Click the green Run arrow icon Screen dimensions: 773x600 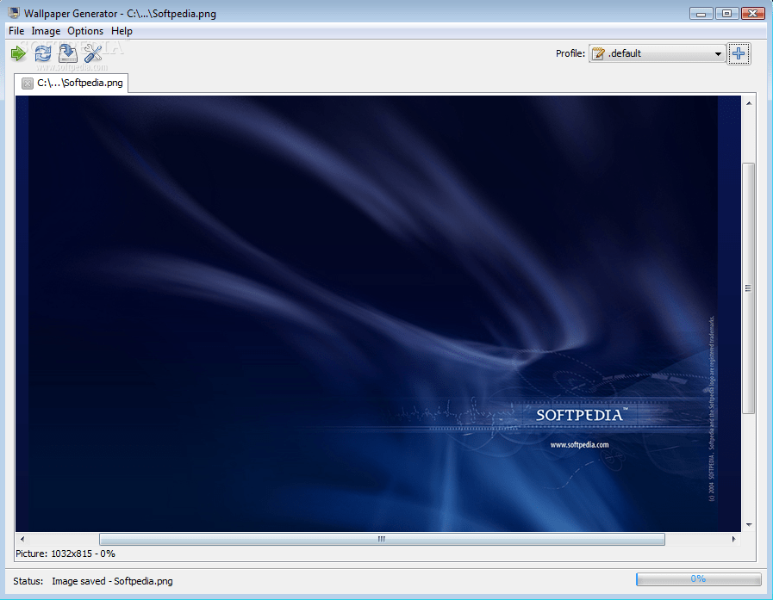click(18, 53)
